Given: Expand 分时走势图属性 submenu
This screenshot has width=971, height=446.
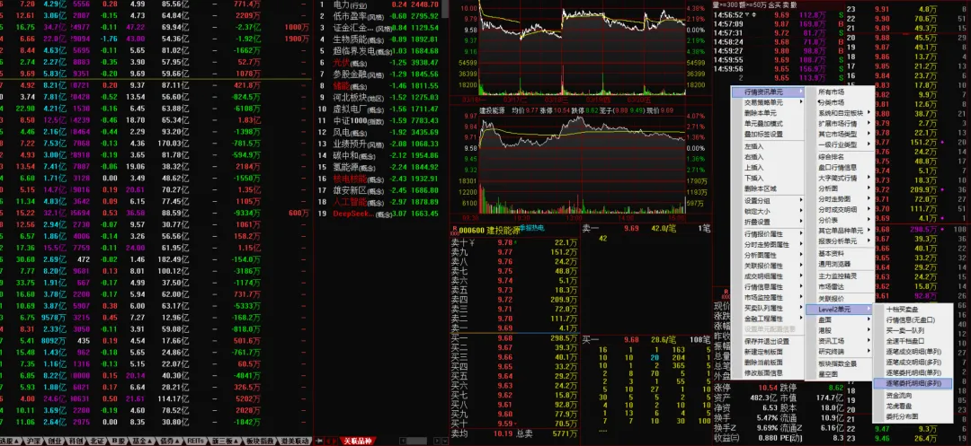Looking at the screenshot, I should coord(768,245).
